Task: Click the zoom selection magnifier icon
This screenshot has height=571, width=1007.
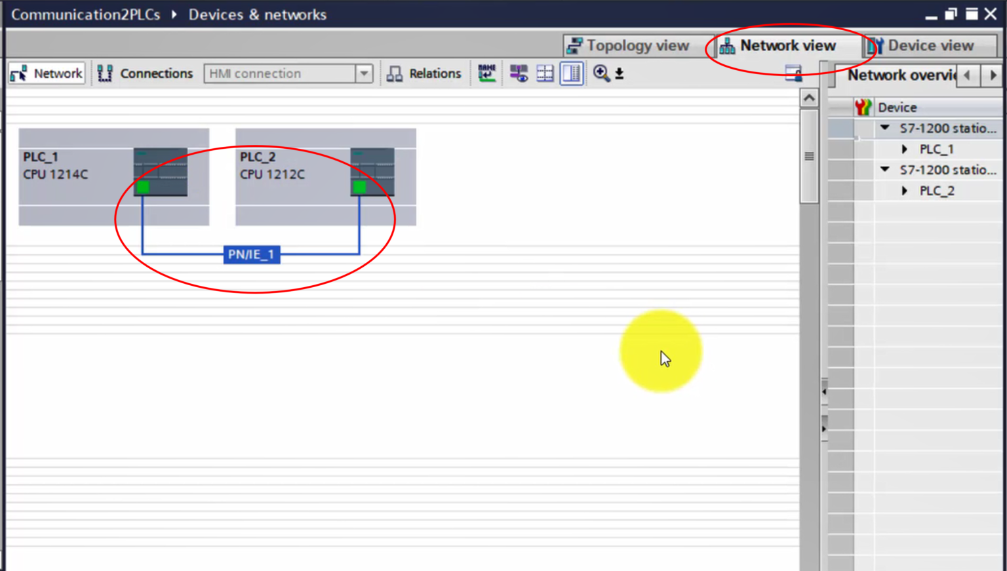Action: point(601,73)
